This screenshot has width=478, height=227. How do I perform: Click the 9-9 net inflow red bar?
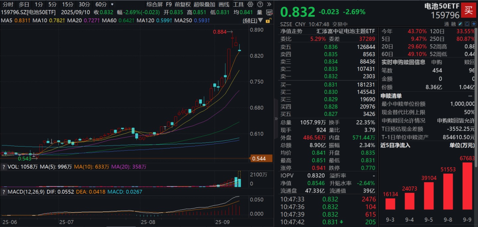click(x=467, y=186)
